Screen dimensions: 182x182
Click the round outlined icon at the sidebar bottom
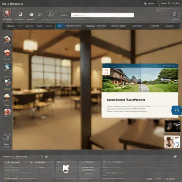click(x=6, y=137)
